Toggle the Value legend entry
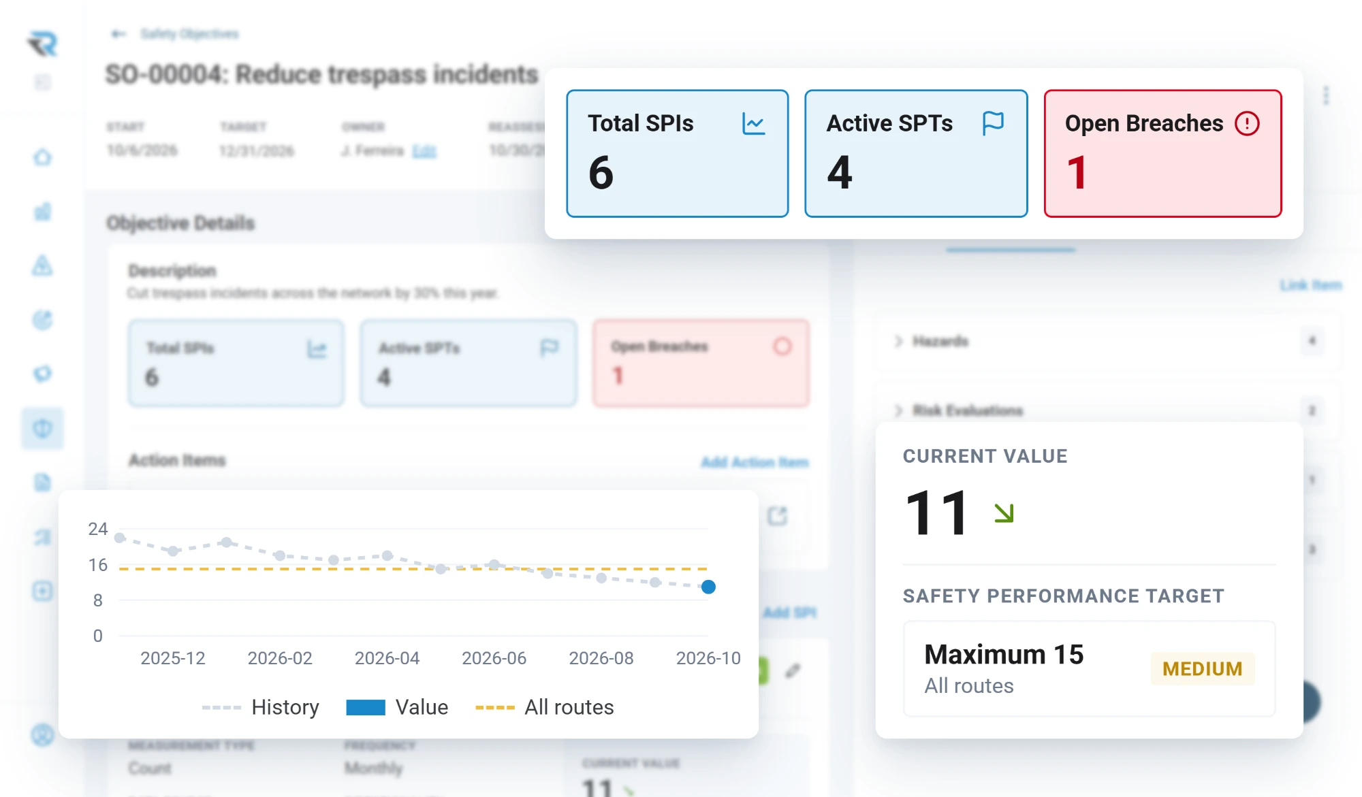Image resolution: width=1362 pixels, height=797 pixels. 397,707
